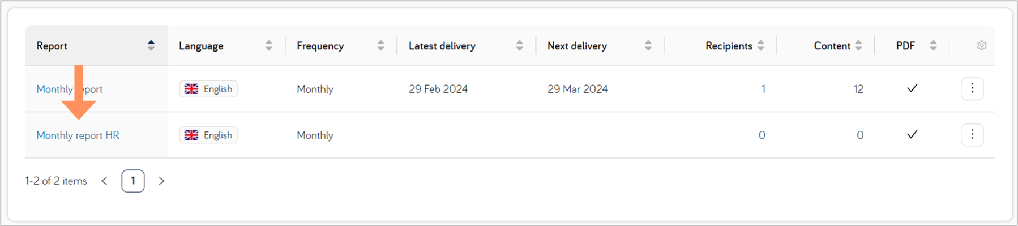This screenshot has width=1018, height=226.
Task: Click PDF checkmark for Monthly report HR
Action: point(912,135)
